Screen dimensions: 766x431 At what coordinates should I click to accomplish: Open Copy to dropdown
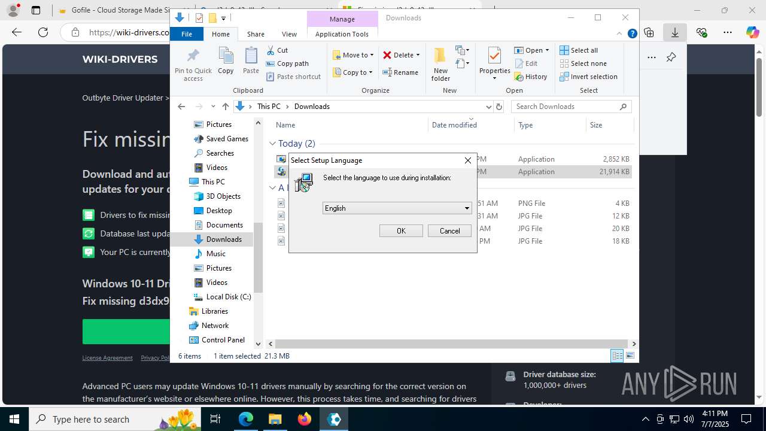[352, 72]
